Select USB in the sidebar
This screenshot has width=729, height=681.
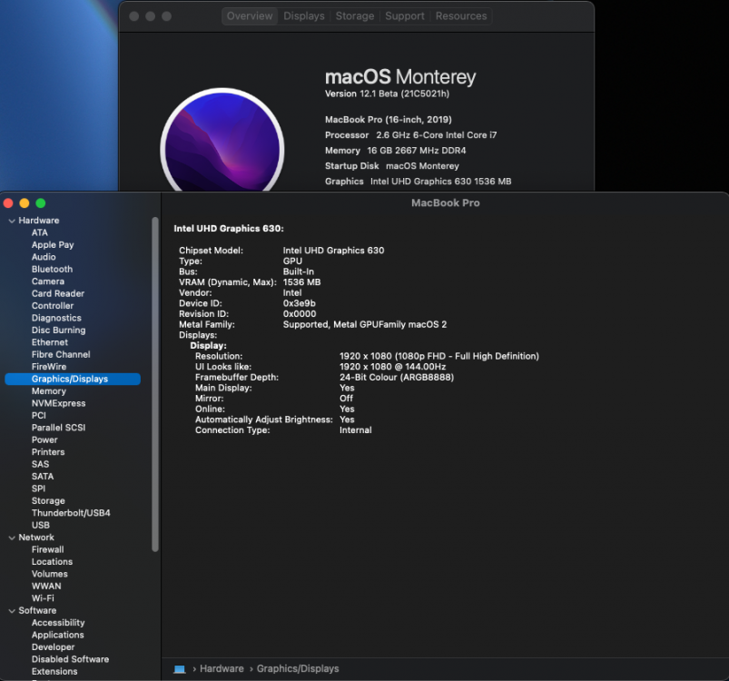point(41,525)
